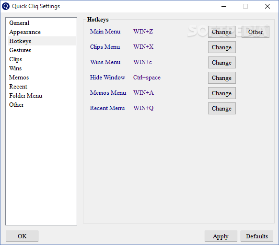279x245 pixels.
Task: Click the Memos Menu label
Action: (x=108, y=92)
